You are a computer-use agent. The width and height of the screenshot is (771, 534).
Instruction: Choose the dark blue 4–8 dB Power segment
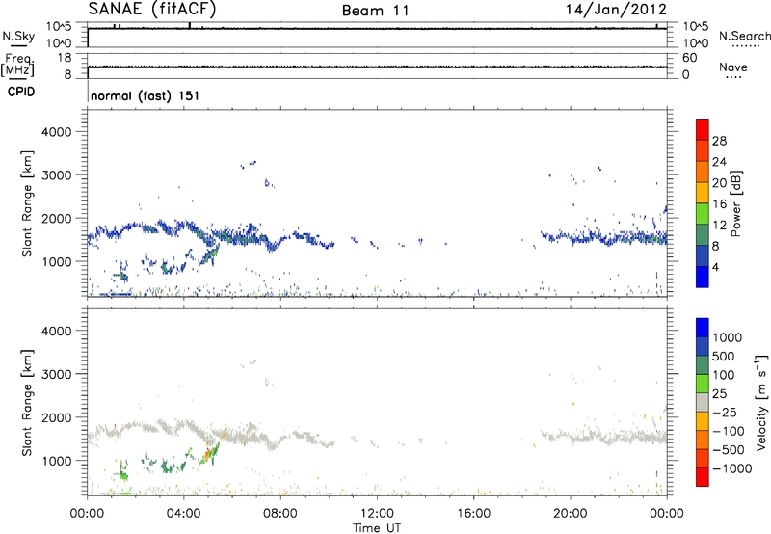click(703, 255)
